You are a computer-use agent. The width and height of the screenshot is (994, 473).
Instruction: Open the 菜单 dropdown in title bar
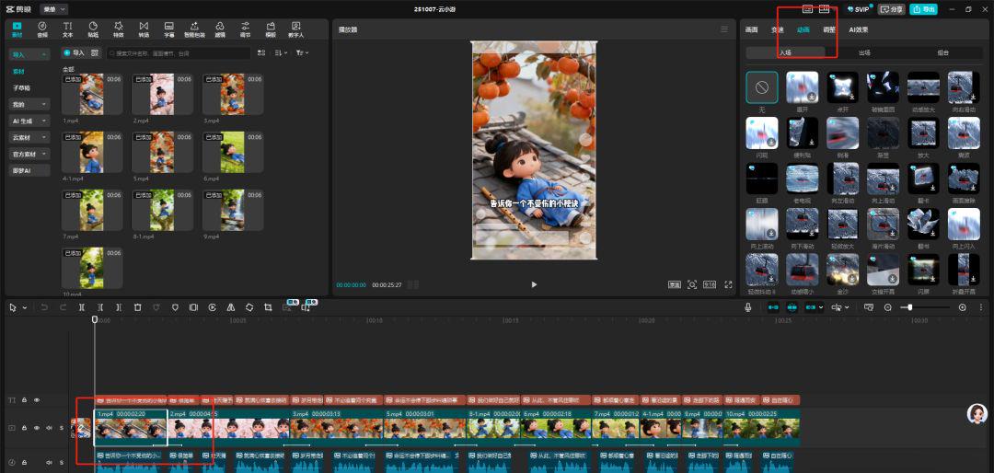pos(54,9)
